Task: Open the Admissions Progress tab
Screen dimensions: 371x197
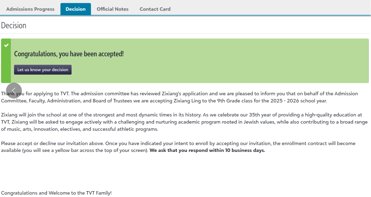Action: [30, 9]
